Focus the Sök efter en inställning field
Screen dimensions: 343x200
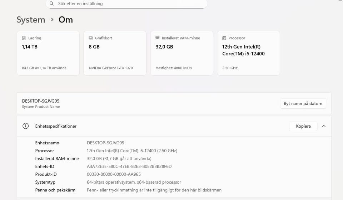coord(129,4)
